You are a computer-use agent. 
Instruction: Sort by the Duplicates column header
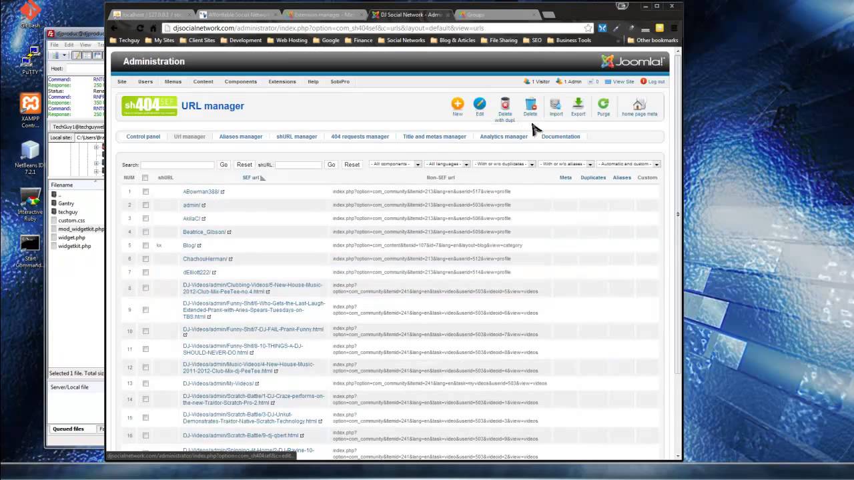tap(593, 178)
